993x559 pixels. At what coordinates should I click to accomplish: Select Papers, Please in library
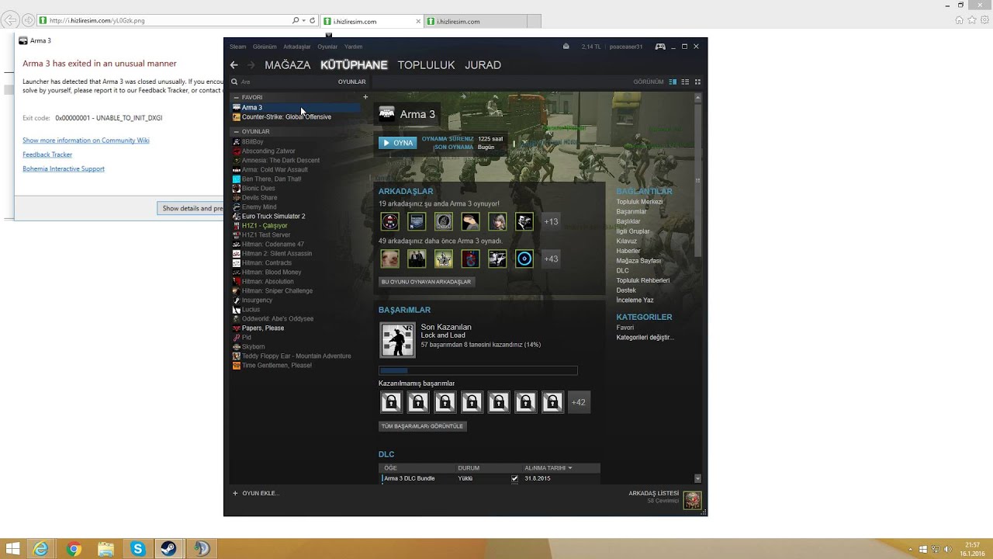(263, 328)
